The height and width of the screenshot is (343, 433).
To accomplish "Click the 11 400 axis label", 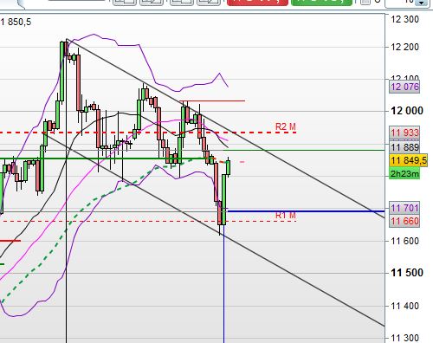I will point(404,306).
